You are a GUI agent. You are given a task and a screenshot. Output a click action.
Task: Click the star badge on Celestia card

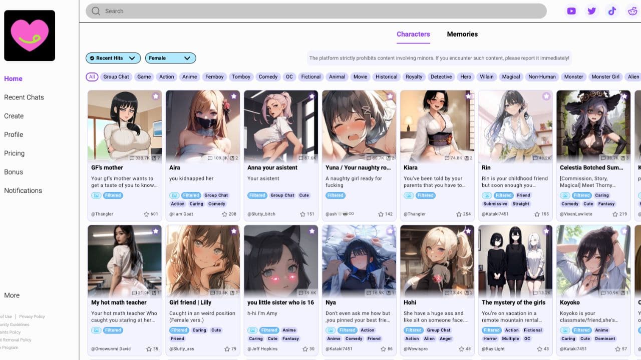click(624, 96)
